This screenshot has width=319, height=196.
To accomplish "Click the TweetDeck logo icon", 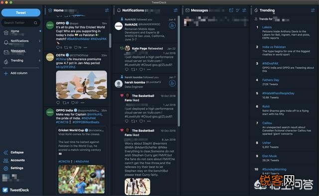I will (5, 190).
